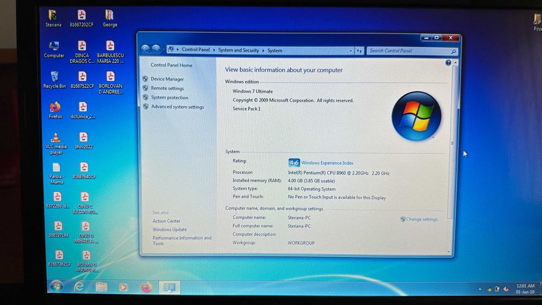This screenshot has width=542, height=305.
Task: Expand the address bar history dropdown
Action: point(351,51)
